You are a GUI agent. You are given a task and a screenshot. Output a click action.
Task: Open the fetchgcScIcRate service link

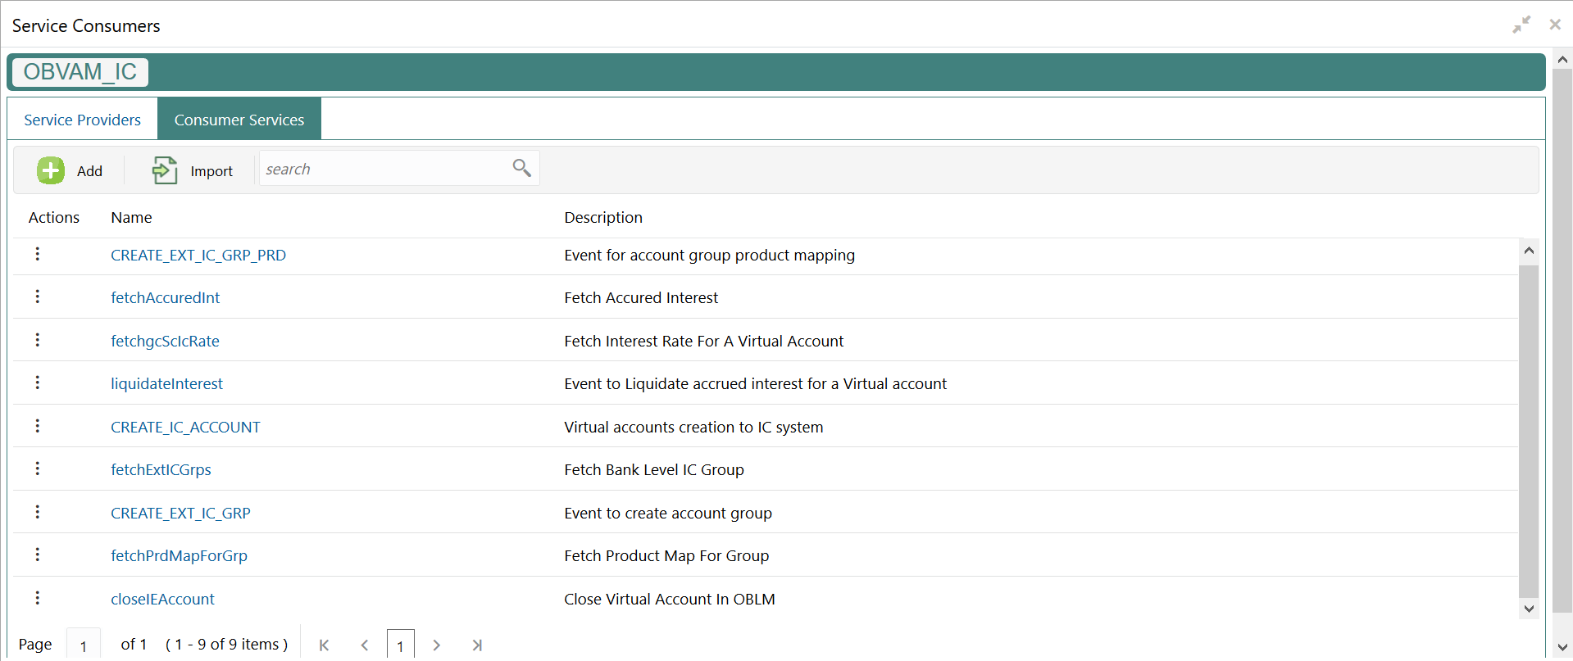(x=166, y=341)
